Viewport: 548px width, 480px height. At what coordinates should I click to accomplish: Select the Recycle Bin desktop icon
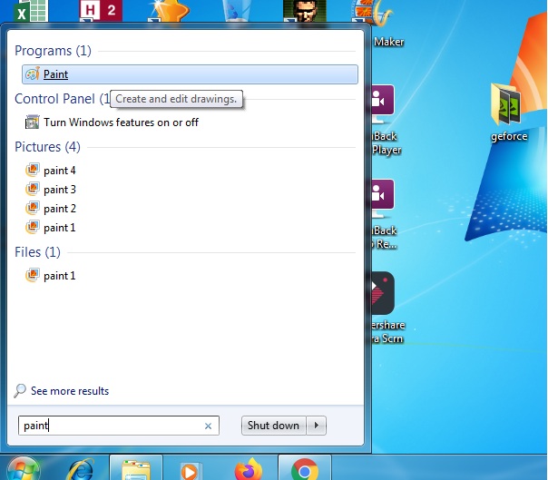coord(237,11)
